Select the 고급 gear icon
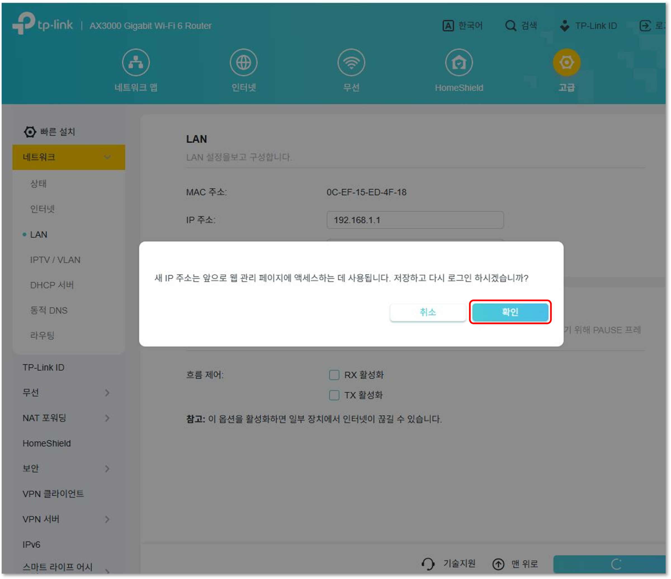Screen dimensions: 671x579 point(566,62)
